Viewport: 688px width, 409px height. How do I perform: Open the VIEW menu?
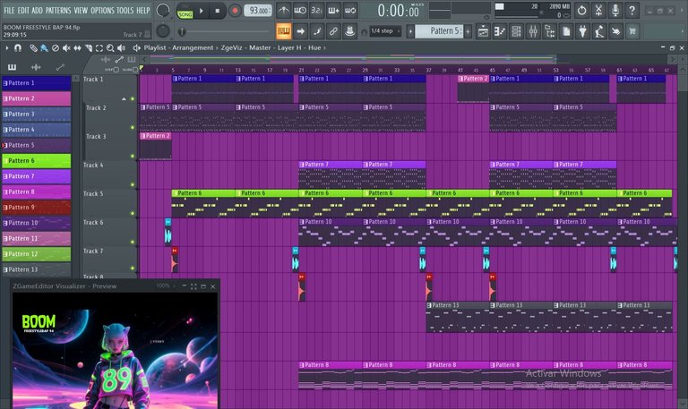[81, 10]
